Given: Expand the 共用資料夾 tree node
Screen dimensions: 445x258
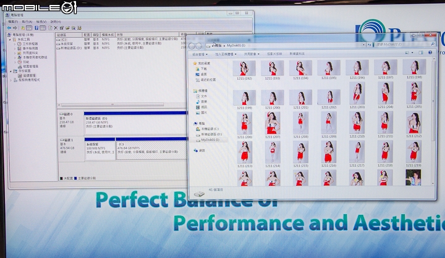Looking at the screenshot, I should [x=15, y=53].
